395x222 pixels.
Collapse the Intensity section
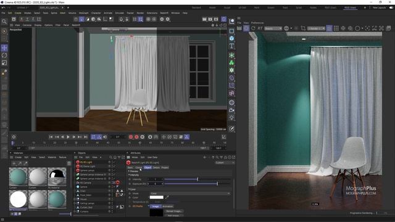(129, 175)
